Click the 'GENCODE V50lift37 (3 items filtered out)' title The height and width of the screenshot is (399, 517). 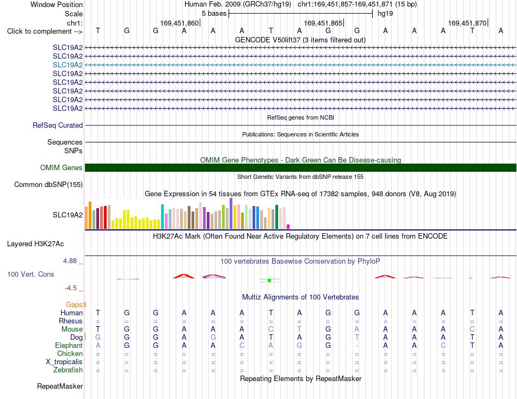point(300,40)
